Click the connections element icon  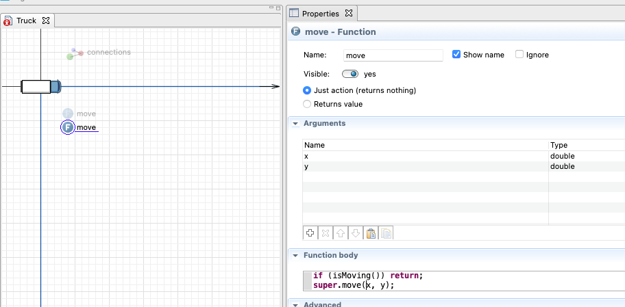(x=75, y=54)
